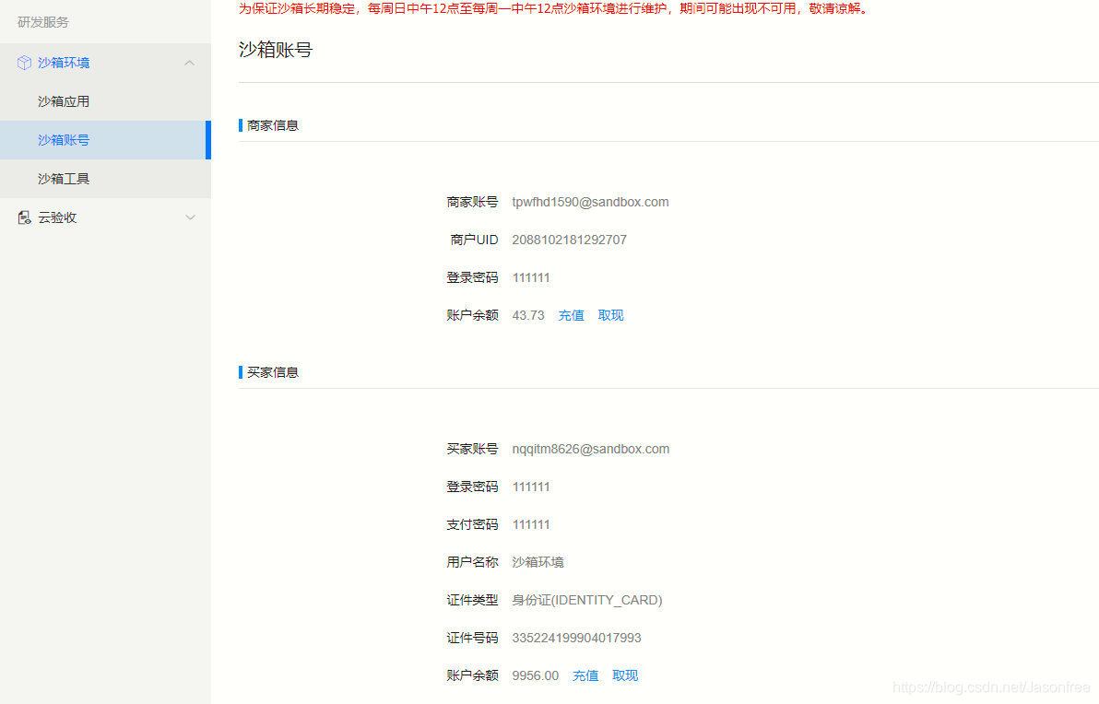
Task: Select the certificate number 335224199904017993
Action: [576, 637]
